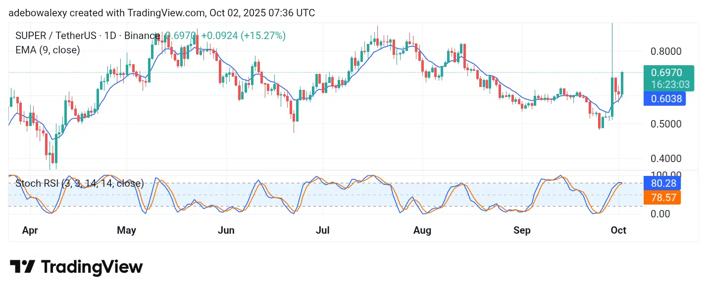The height and width of the screenshot is (292, 707).
Task: Click the Apr label on time axis
Action: (30, 230)
